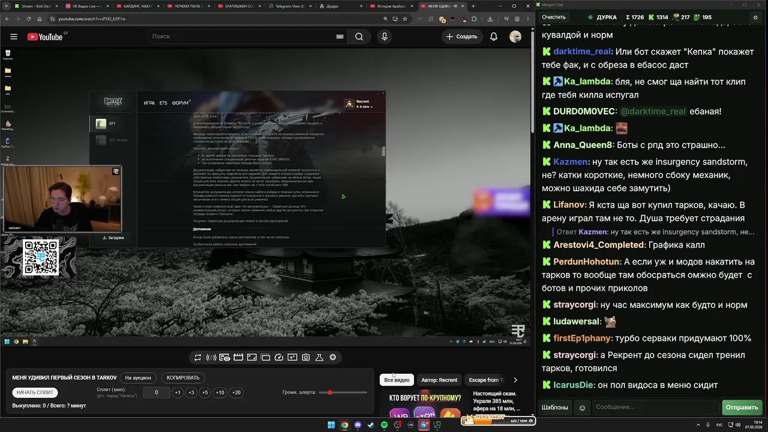Focus the Сообщение chat input field

pos(655,407)
